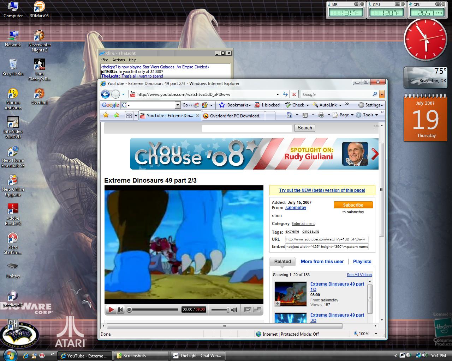Open the 3DMark06 desktop shortcut
Screen dimensions: 452x361
click(39, 10)
